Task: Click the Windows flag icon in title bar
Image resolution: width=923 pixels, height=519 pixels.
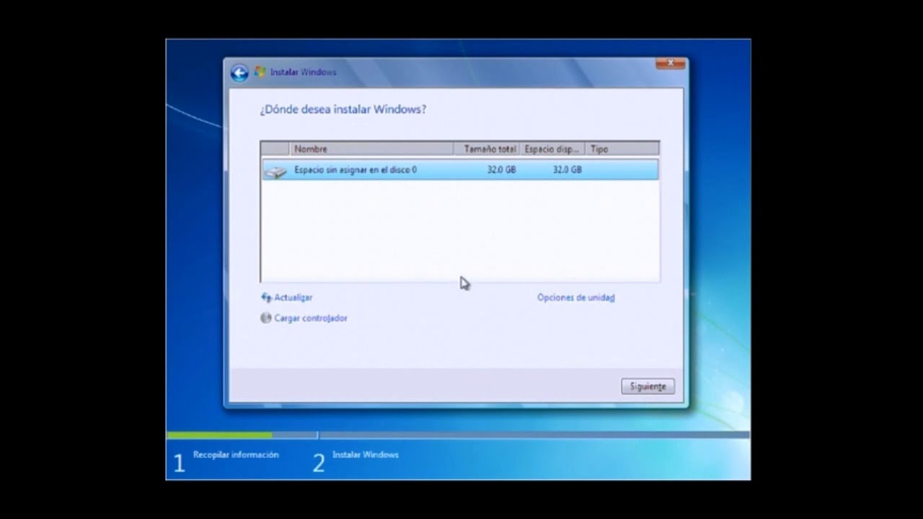Action: [x=260, y=72]
